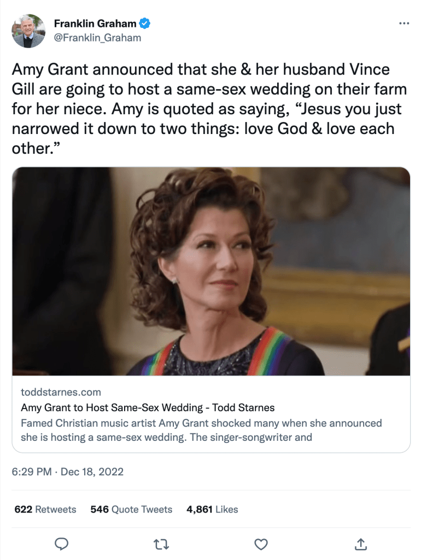Retweet this post using the retweet icon
Screen dimensions: 421x560
pos(162,544)
